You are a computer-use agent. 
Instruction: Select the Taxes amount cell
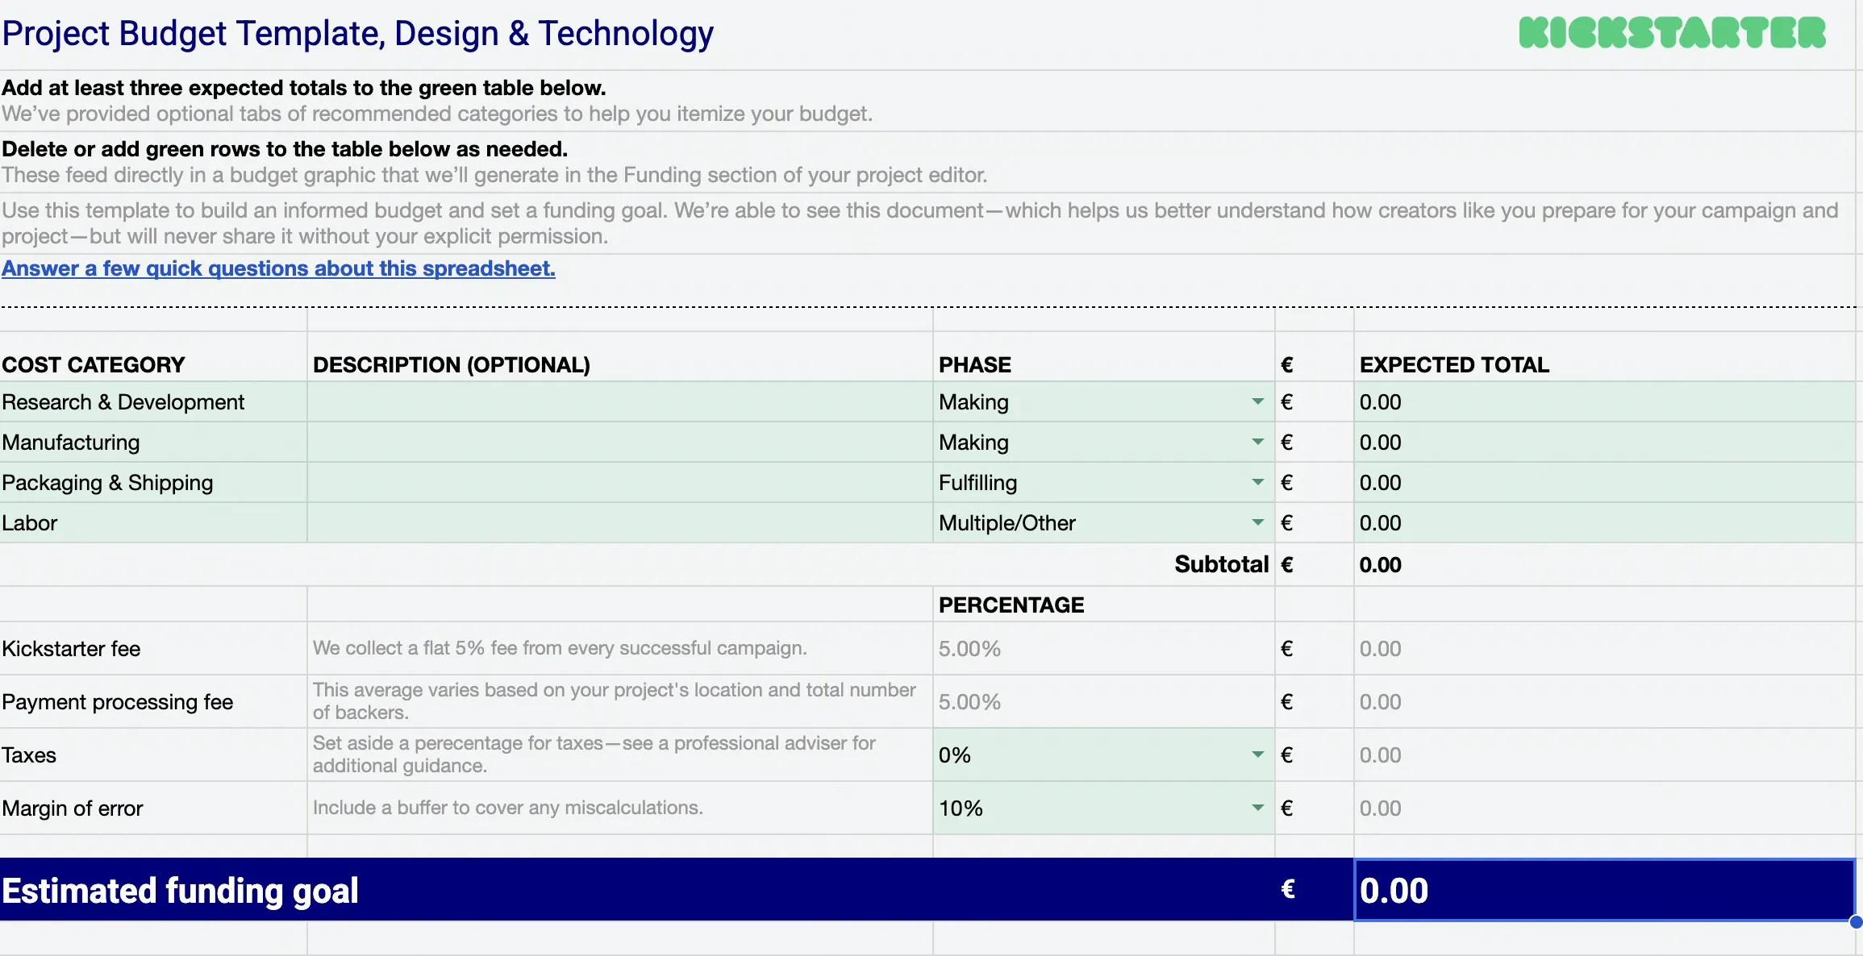coord(1605,754)
